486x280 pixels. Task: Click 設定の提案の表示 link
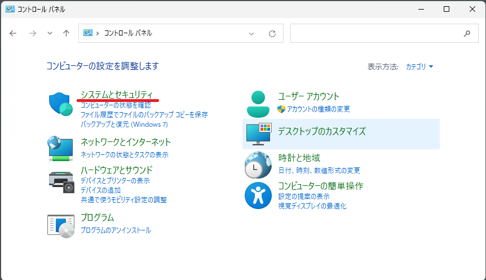pos(304,197)
